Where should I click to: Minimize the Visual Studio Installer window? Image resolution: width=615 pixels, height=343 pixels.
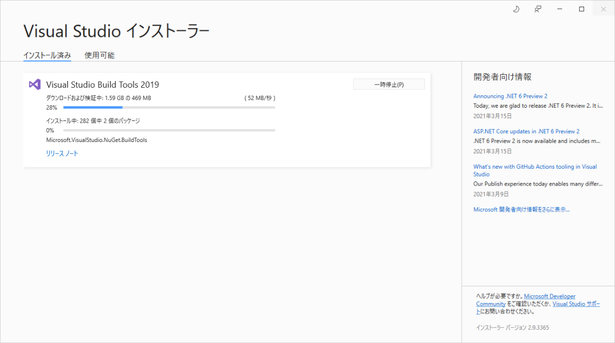[560, 9]
